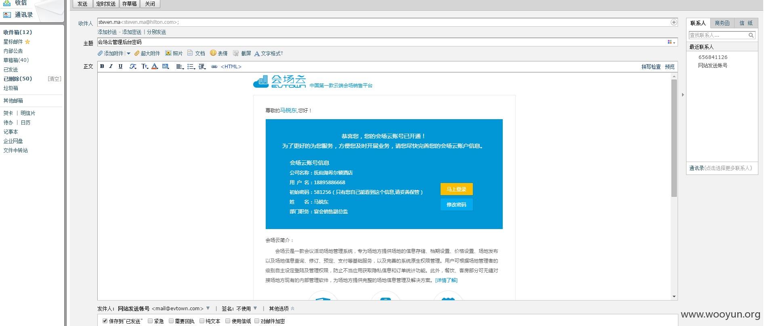Screen dimensions: 764x326
Task: Toggle italic formatting in editor
Action: [x=111, y=66]
